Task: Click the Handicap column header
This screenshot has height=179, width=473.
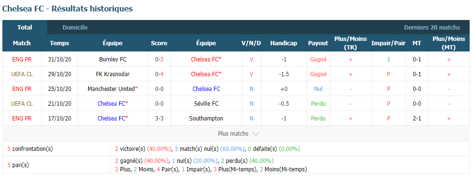Action: tap(284, 43)
